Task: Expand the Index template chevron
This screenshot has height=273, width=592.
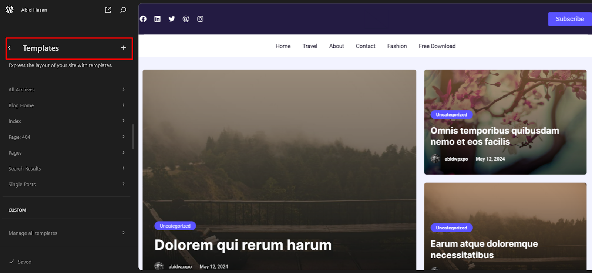Action: tap(124, 121)
